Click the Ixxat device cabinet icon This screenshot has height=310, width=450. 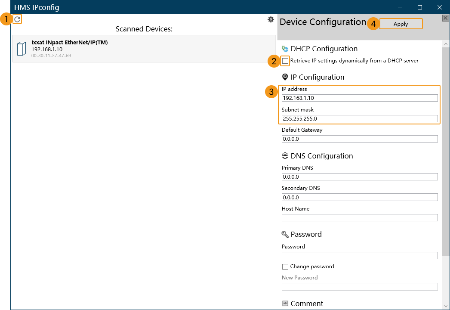tap(21, 49)
